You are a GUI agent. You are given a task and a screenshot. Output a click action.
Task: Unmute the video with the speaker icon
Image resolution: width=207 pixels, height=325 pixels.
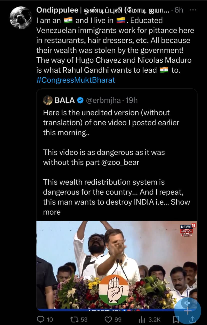coord(187,303)
